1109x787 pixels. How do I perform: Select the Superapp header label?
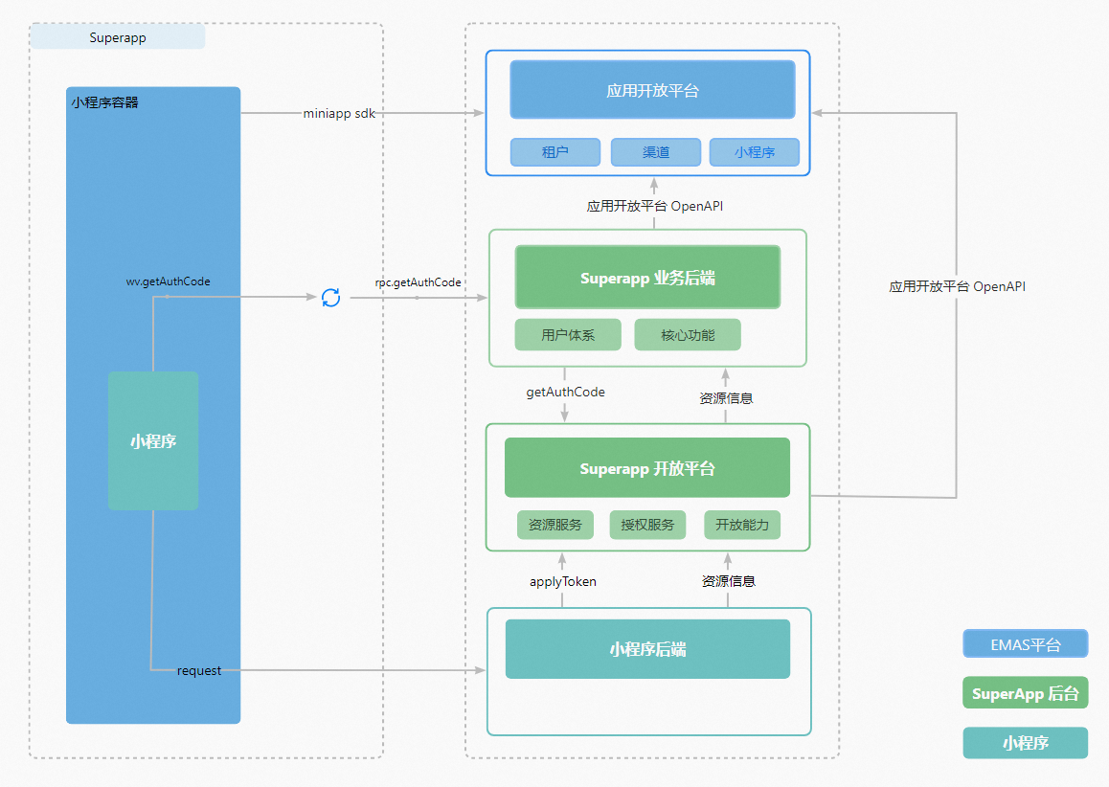click(118, 37)
